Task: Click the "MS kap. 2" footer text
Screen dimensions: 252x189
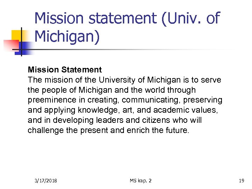Action: point(141,181)
